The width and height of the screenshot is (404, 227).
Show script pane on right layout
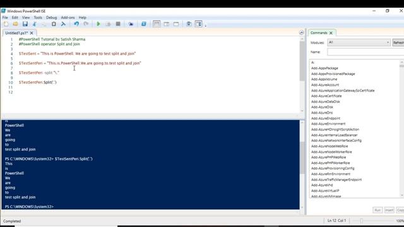pos(167,24)
